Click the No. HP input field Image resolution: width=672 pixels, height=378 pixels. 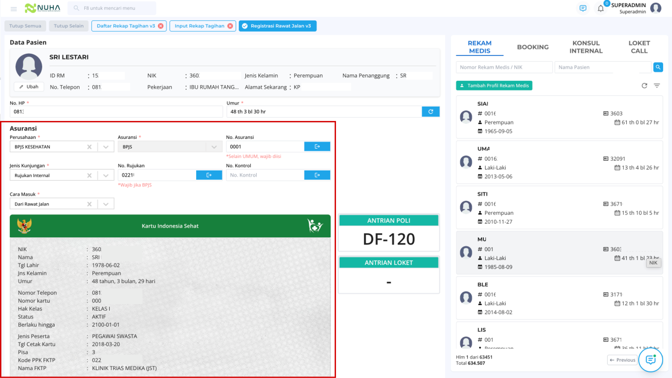[116, 112]
